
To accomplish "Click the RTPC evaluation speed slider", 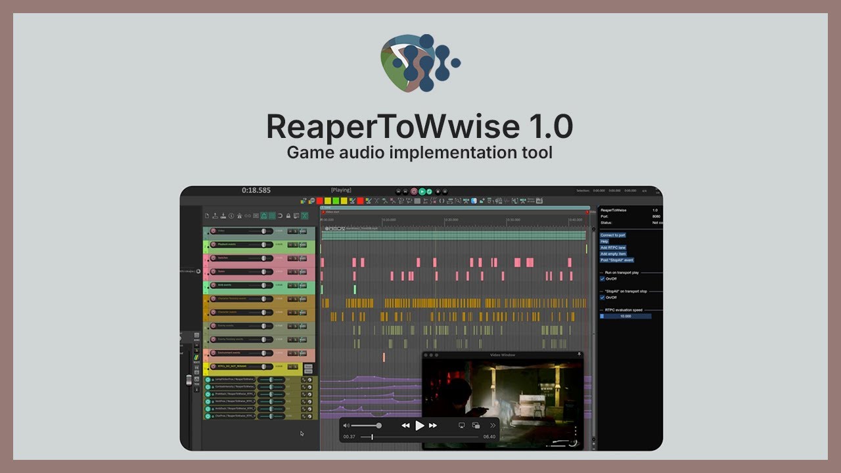I will 625,316.
